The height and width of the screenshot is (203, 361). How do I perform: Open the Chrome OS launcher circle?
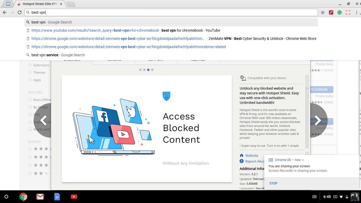[6, 197]
